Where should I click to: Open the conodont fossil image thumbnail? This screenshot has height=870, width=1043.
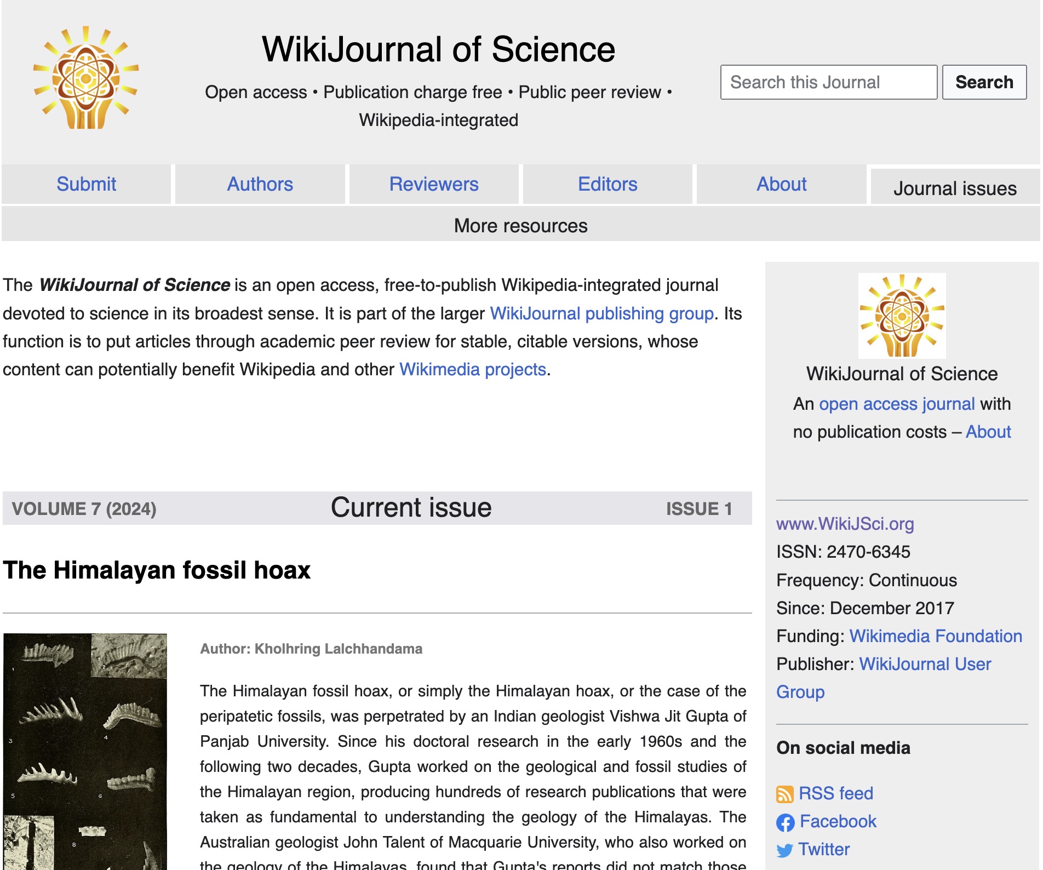click(x=85, y=751)
